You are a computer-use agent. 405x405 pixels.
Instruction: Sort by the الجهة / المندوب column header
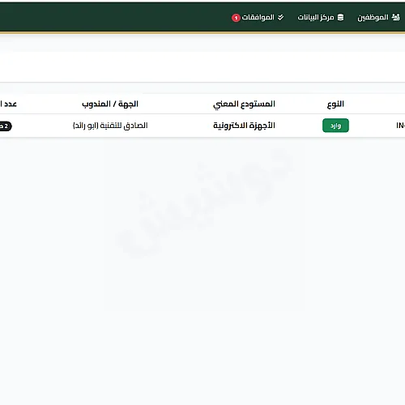click(110, 104)
